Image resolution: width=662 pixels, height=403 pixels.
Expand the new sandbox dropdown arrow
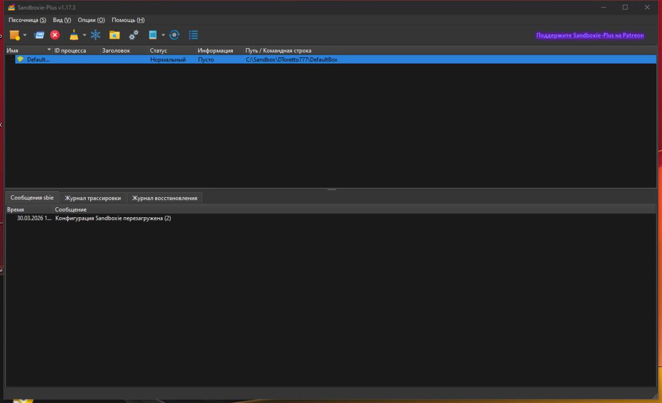[x=25, y=35]
